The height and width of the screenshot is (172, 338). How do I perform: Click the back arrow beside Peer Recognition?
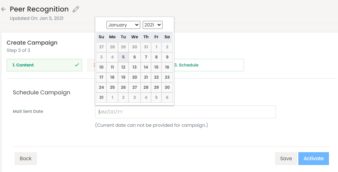pyautogui.click(x=4, y=9)
